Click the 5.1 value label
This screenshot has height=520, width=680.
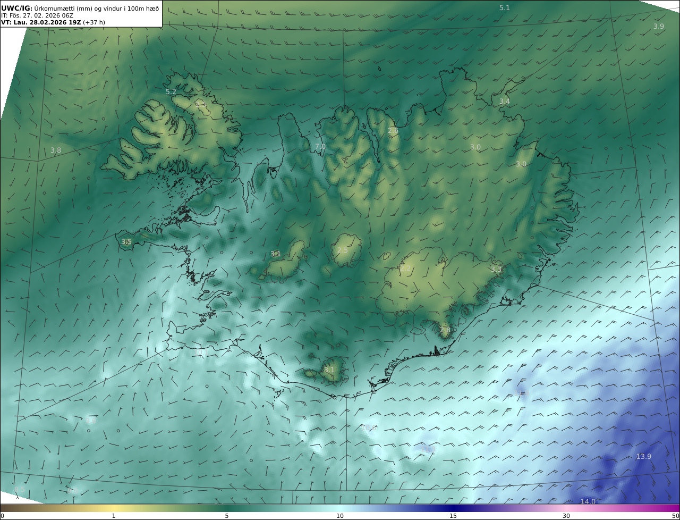tap(505, 8)
